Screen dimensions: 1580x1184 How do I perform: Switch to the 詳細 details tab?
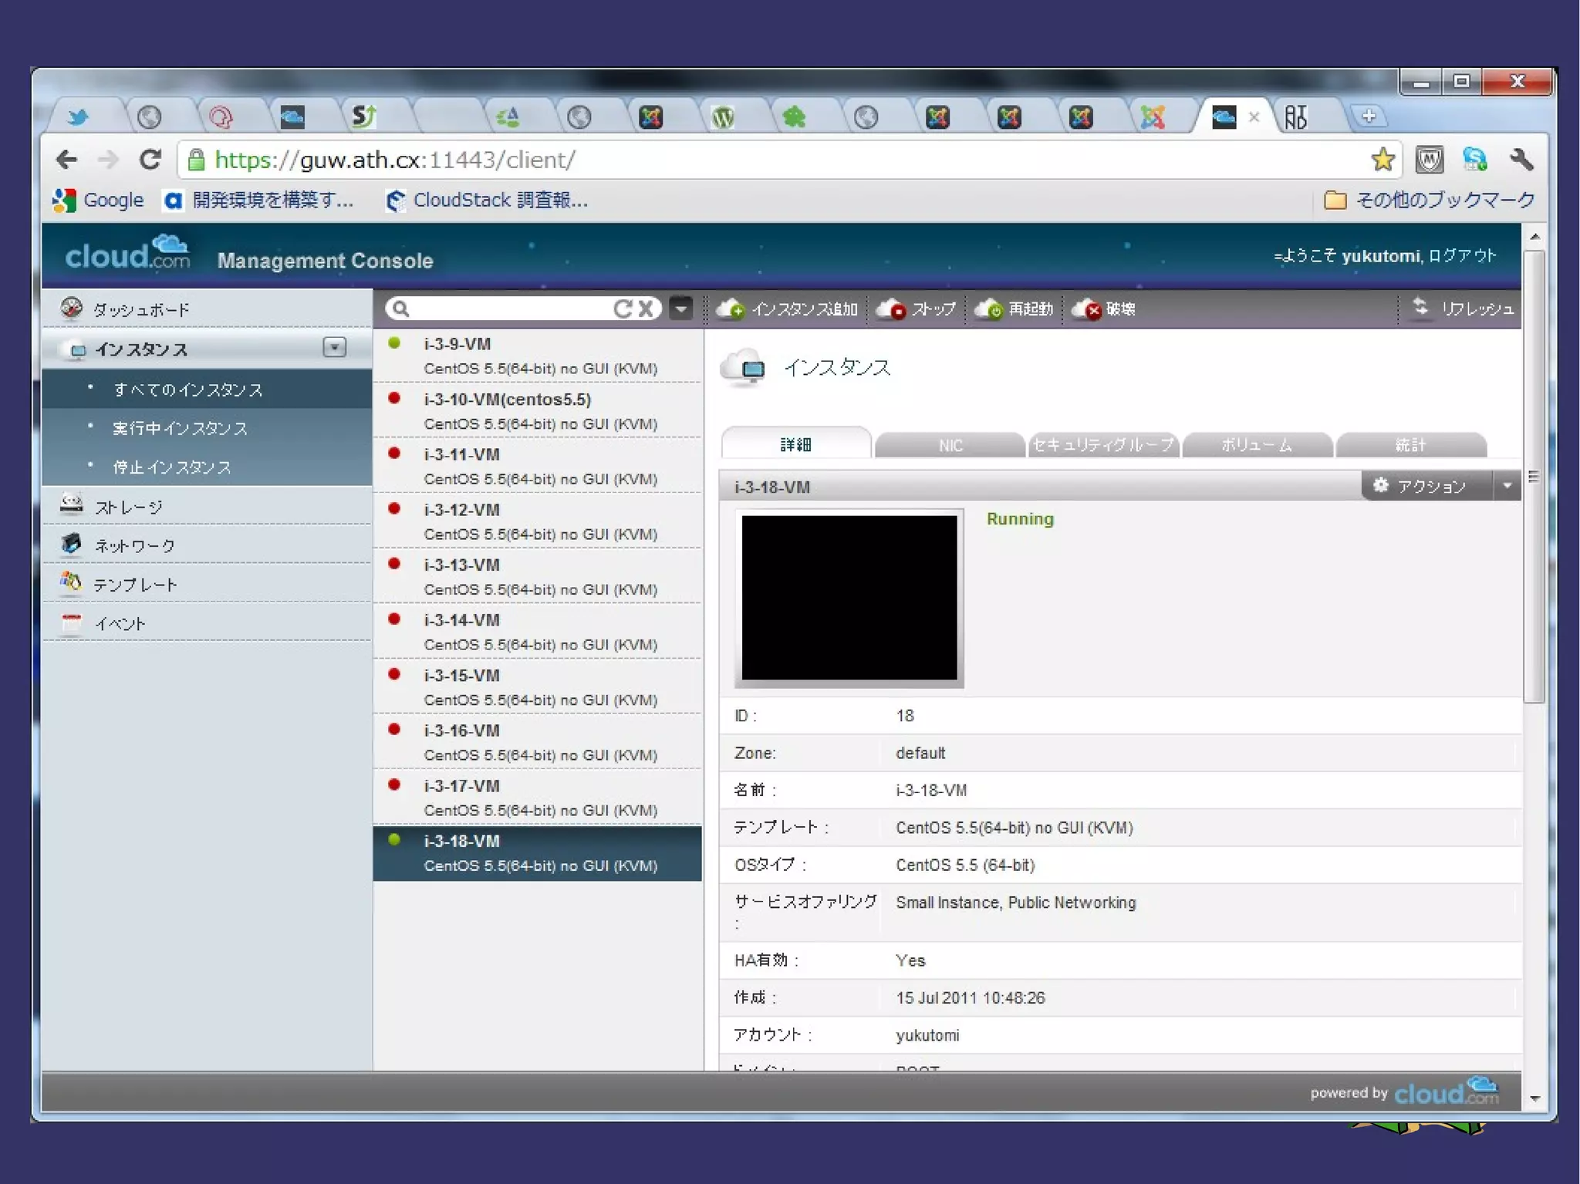796,444
